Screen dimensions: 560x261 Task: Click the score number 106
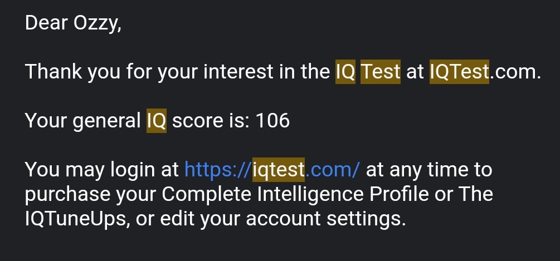(273, 121)
